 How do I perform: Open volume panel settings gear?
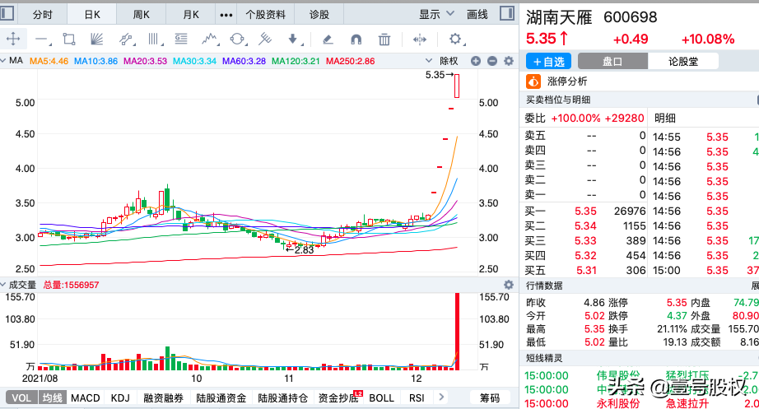[x=509, y=285]
